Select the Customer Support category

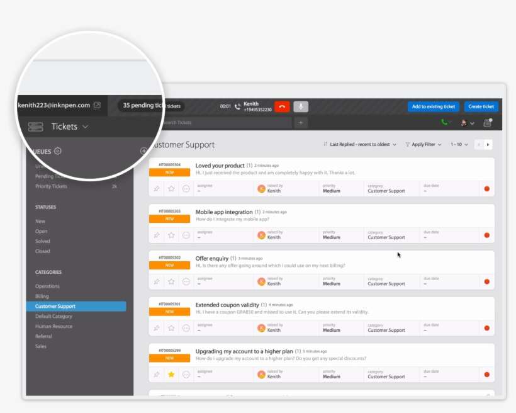coord(76,307)
